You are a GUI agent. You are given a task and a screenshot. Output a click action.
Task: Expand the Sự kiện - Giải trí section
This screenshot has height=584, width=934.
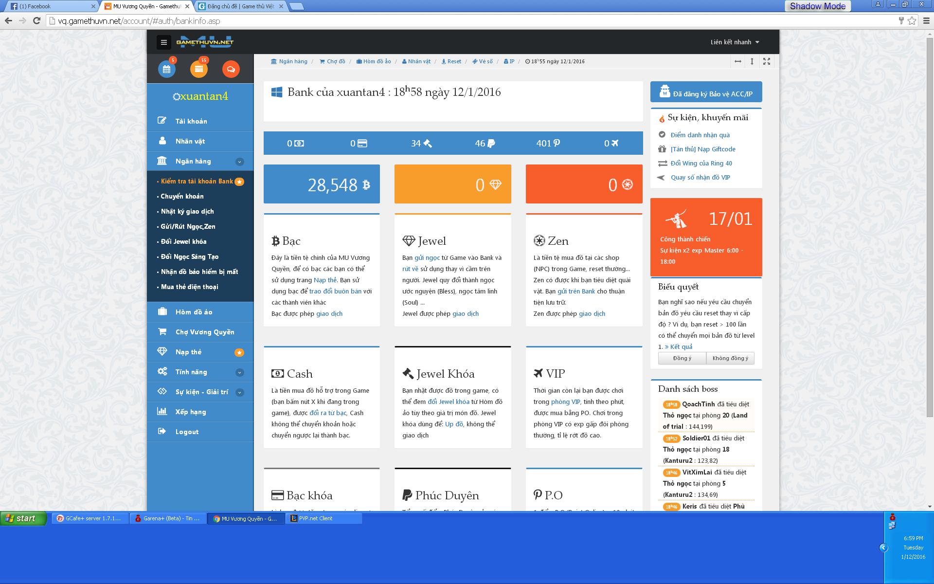click(239, 392)
